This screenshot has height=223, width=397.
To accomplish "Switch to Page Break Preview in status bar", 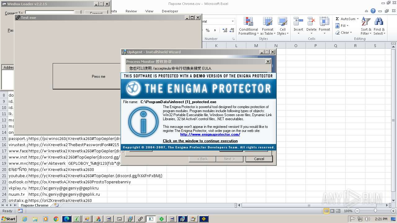I will (338, 211).
